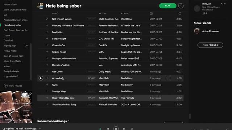Click the track list scrollbar
Image resolution: width=232 pixels, height=130 pixels.
(190, 116)
